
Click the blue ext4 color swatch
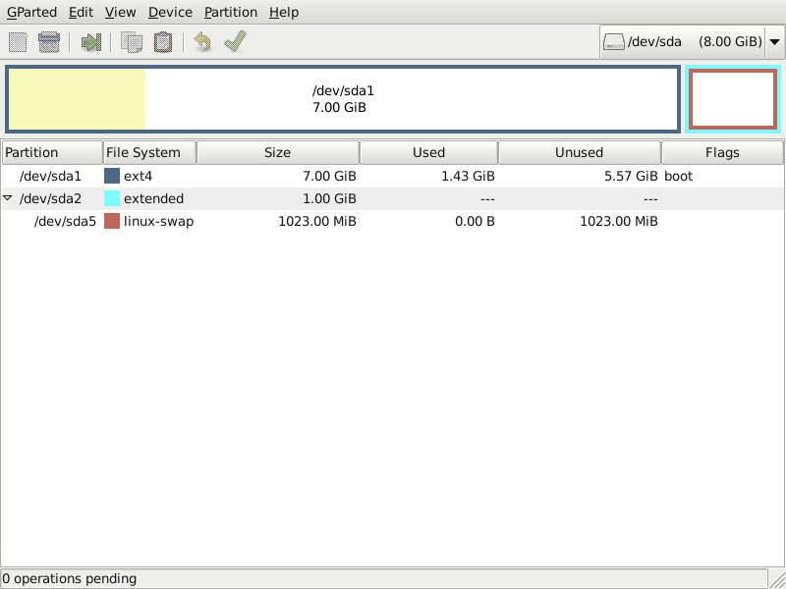pyautogui.click(x=111, y=175)
